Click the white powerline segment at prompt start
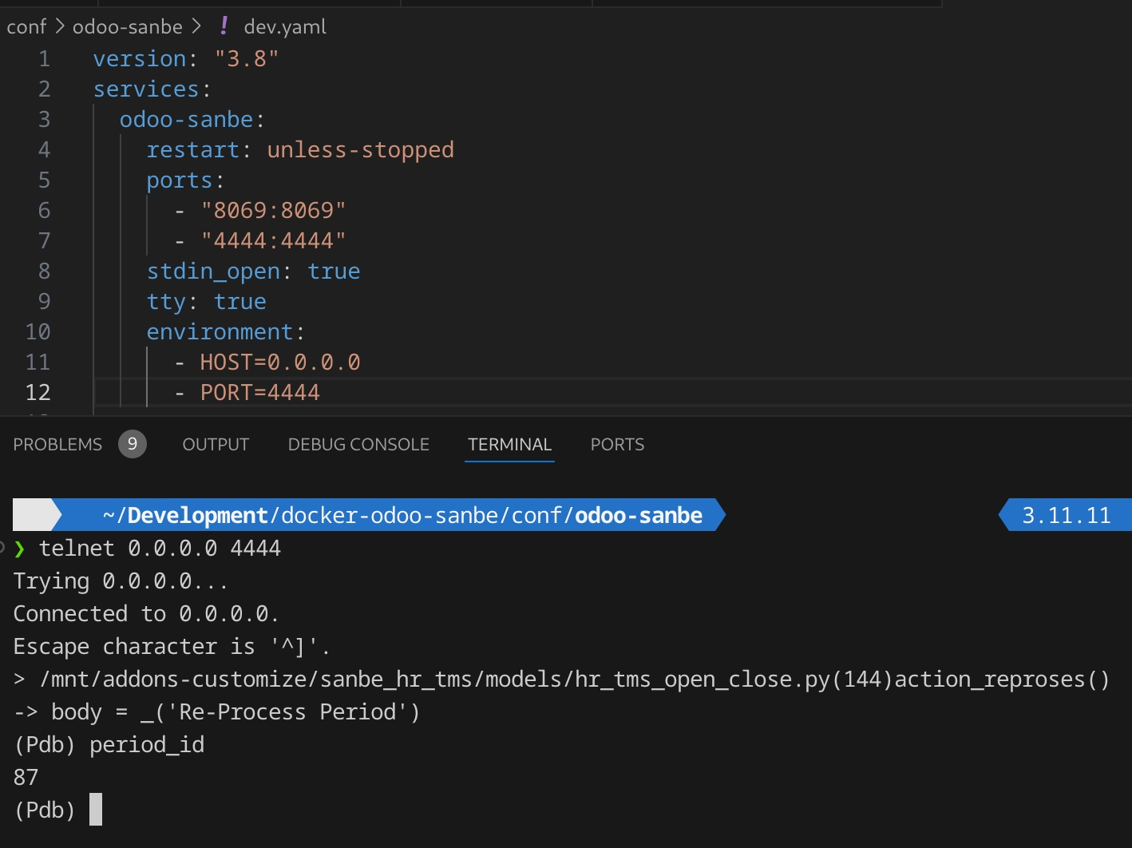This screenshot has width=1132, height=848. 36,515
